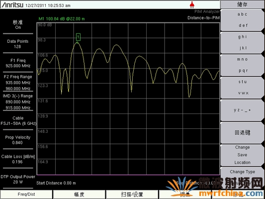This screenshot has width=265, height=199.
Task: Select the F1 Freq 925.000 MHz field
Action: point(18,63)
